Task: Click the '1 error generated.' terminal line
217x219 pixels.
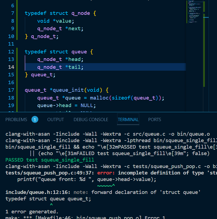Action: coord(32,212)
